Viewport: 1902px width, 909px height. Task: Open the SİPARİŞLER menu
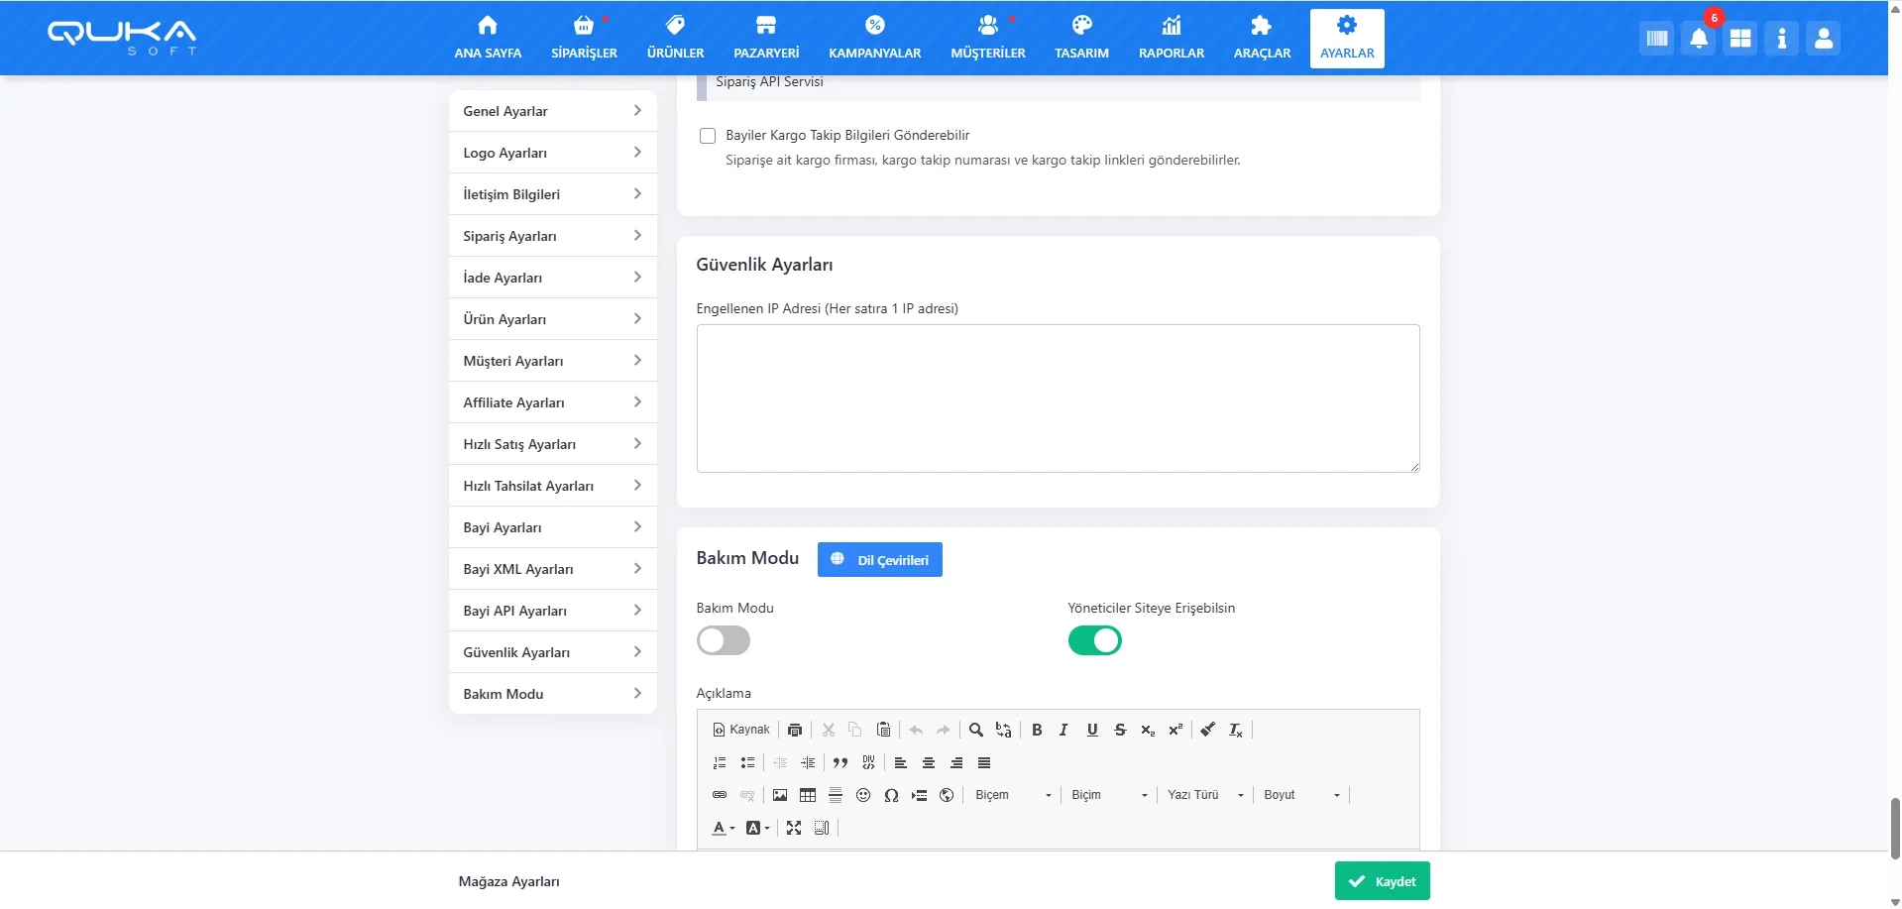pyautogui.click(x=584, y=38)
